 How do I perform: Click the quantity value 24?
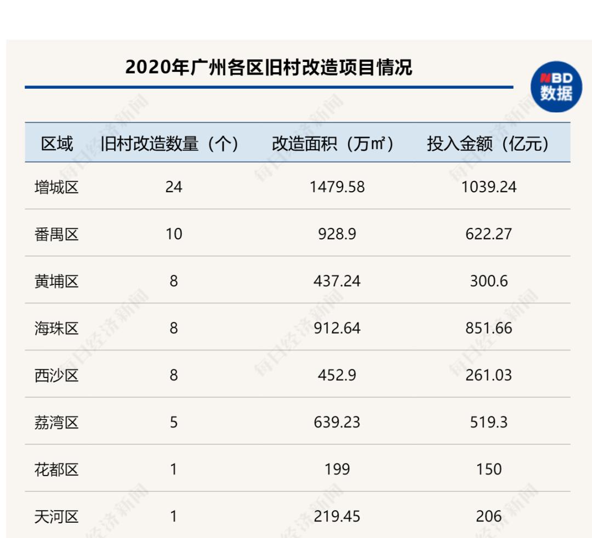click(174, 187)
